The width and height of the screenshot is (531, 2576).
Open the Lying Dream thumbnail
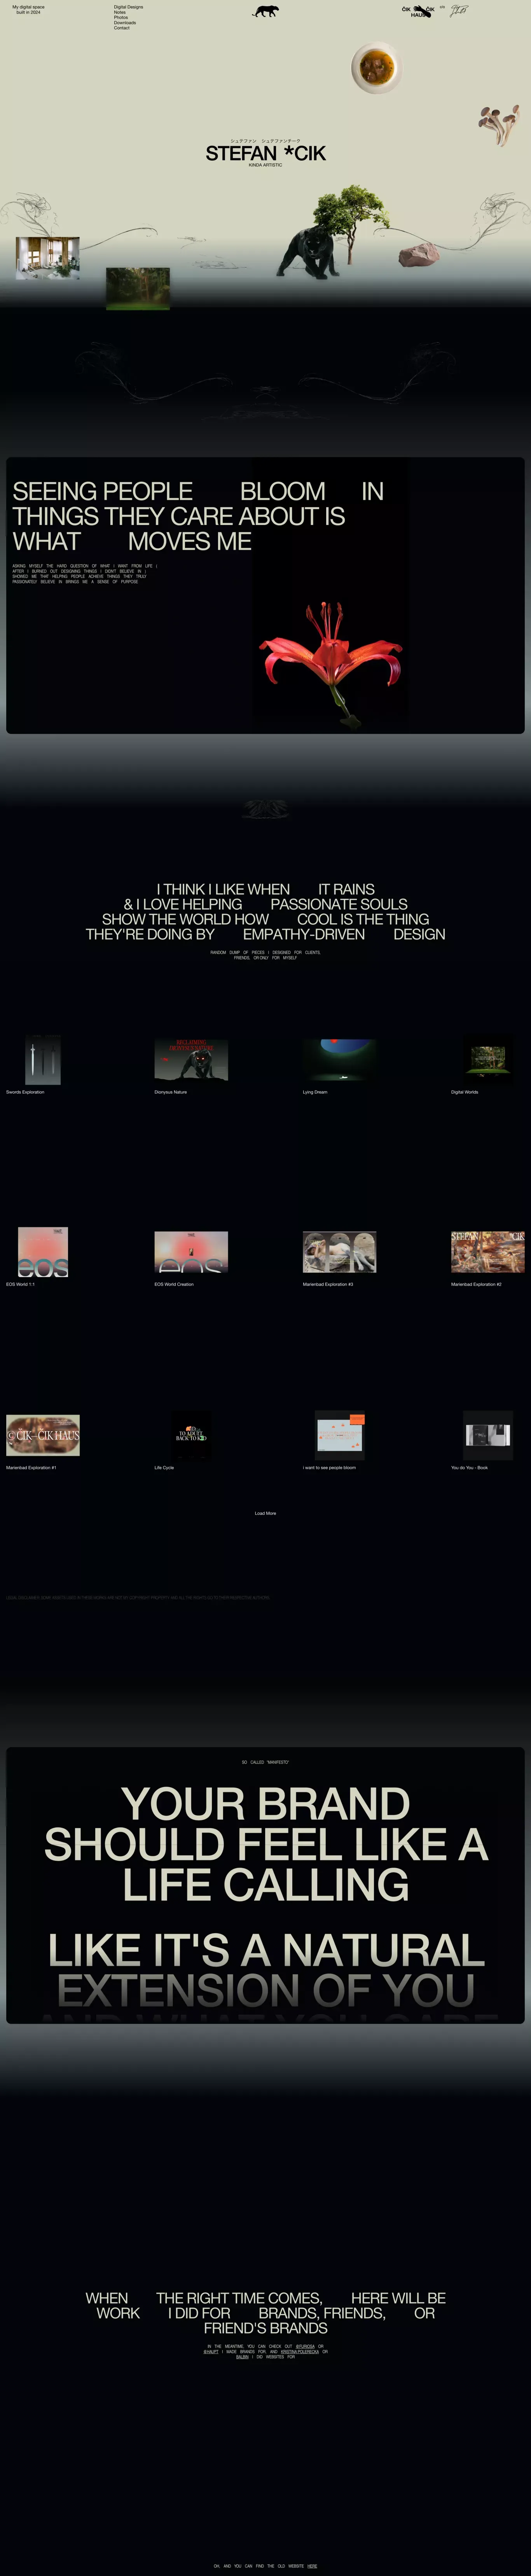point(340,1060)
